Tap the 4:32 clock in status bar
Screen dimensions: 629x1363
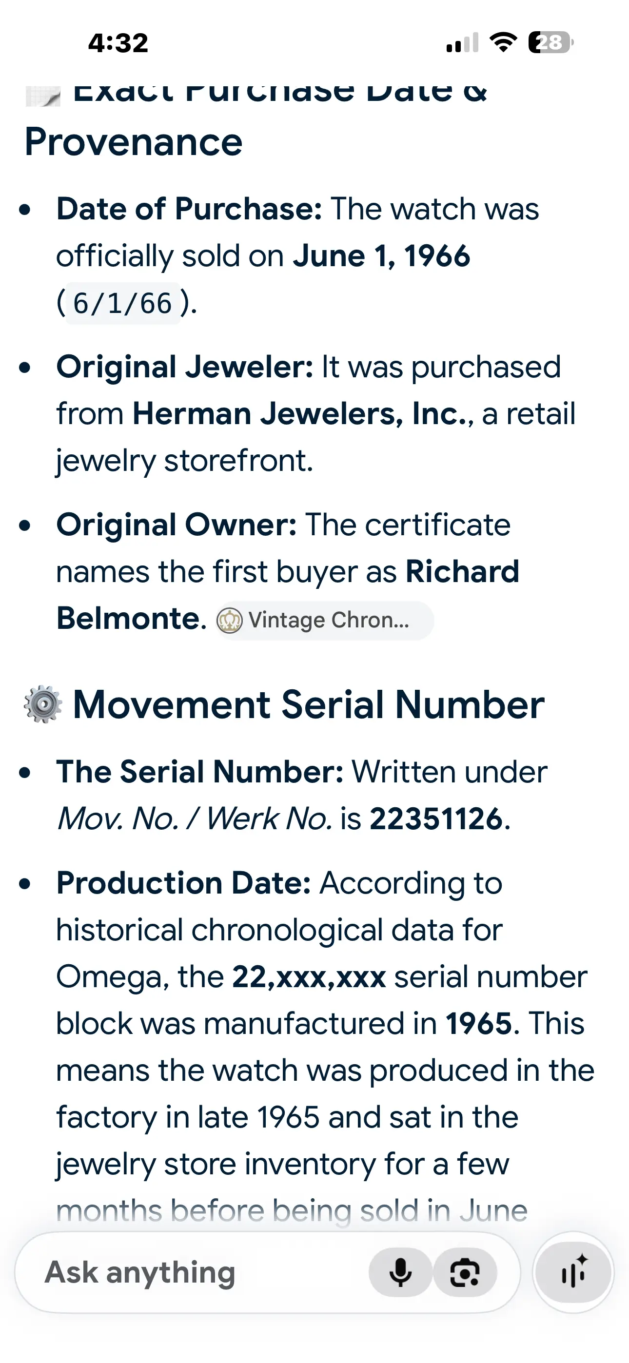[x=118, y=43]
